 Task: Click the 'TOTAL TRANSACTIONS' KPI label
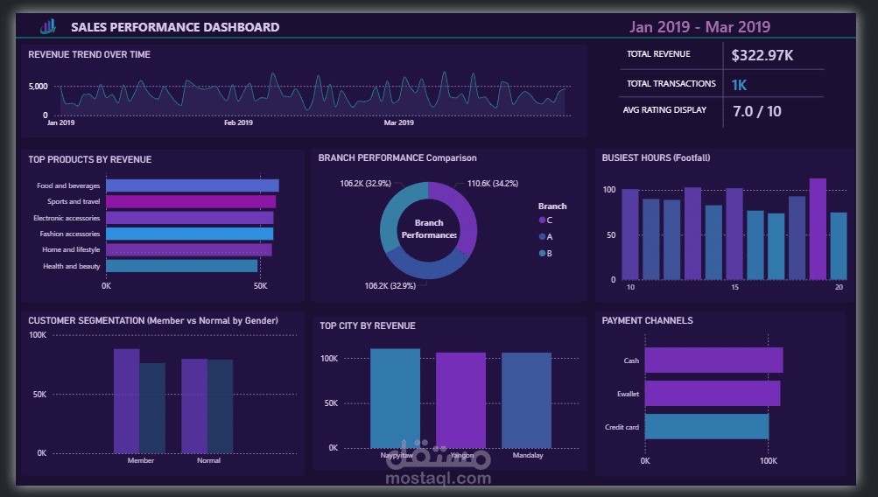tap(671, 83)
